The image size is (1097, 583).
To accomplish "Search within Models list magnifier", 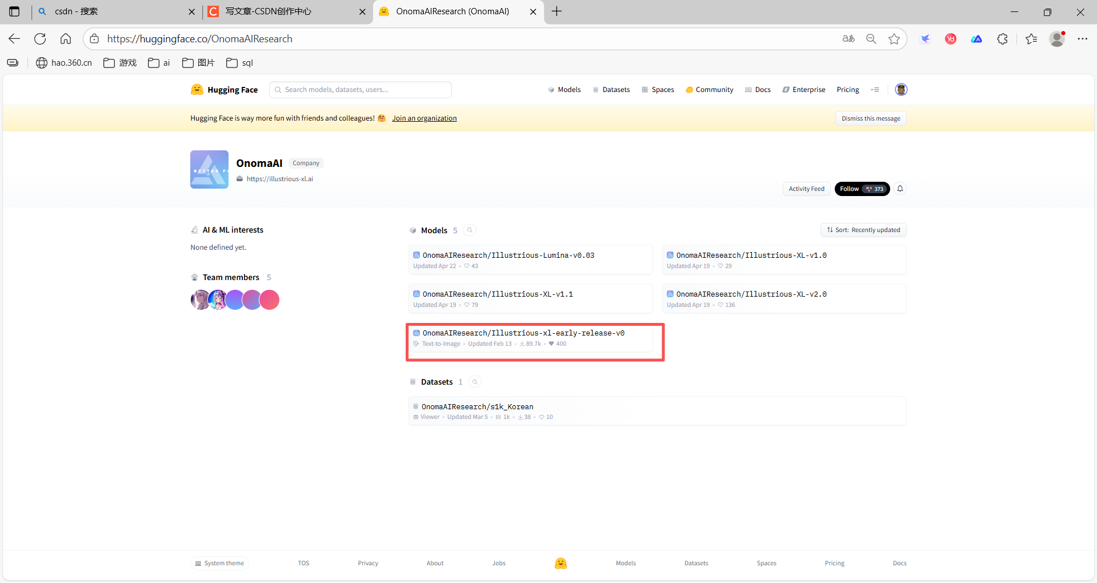I will (470, 230).
